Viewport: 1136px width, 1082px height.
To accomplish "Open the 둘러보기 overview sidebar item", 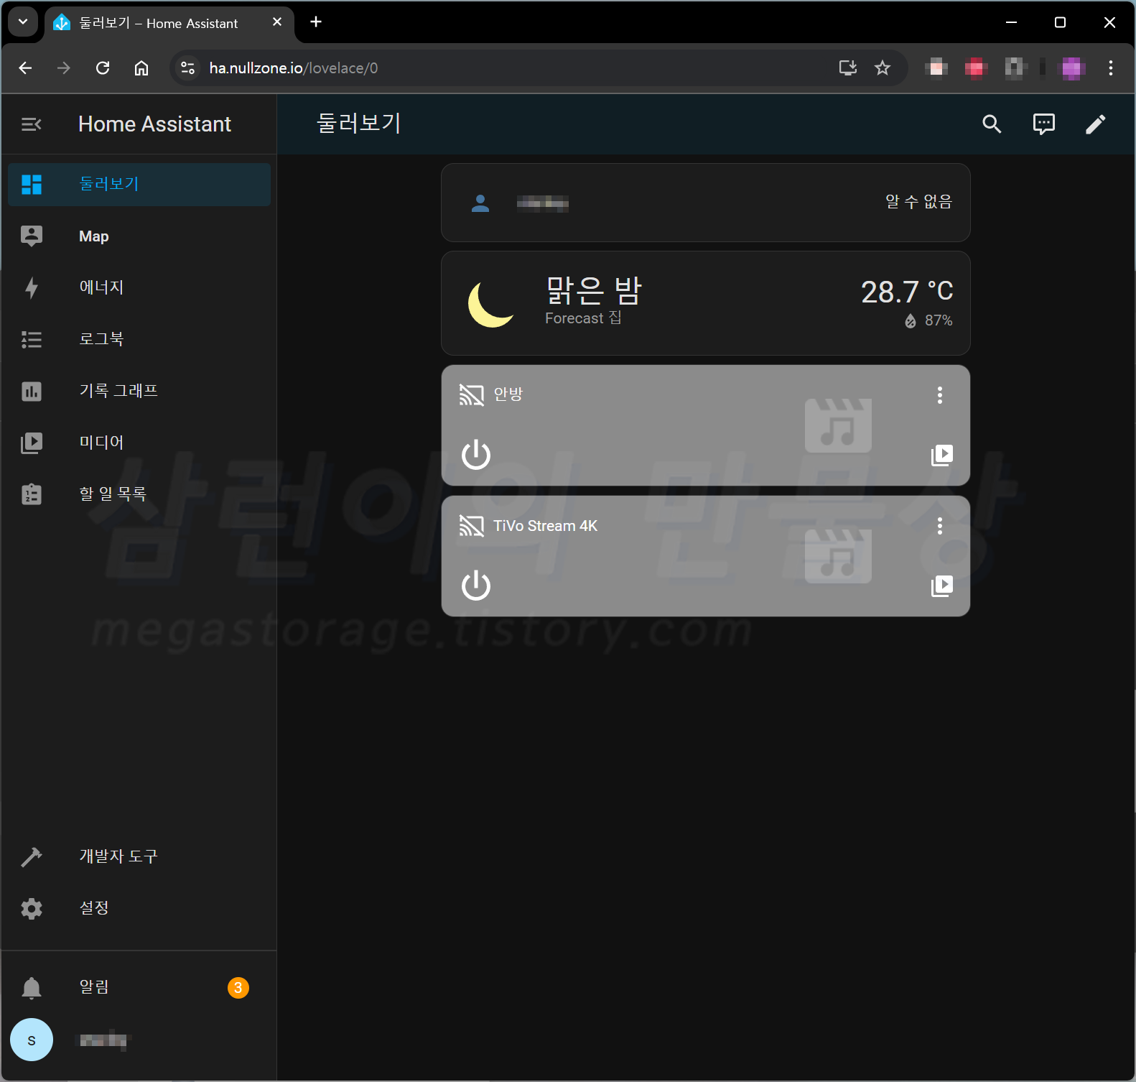I will [139, 185].
